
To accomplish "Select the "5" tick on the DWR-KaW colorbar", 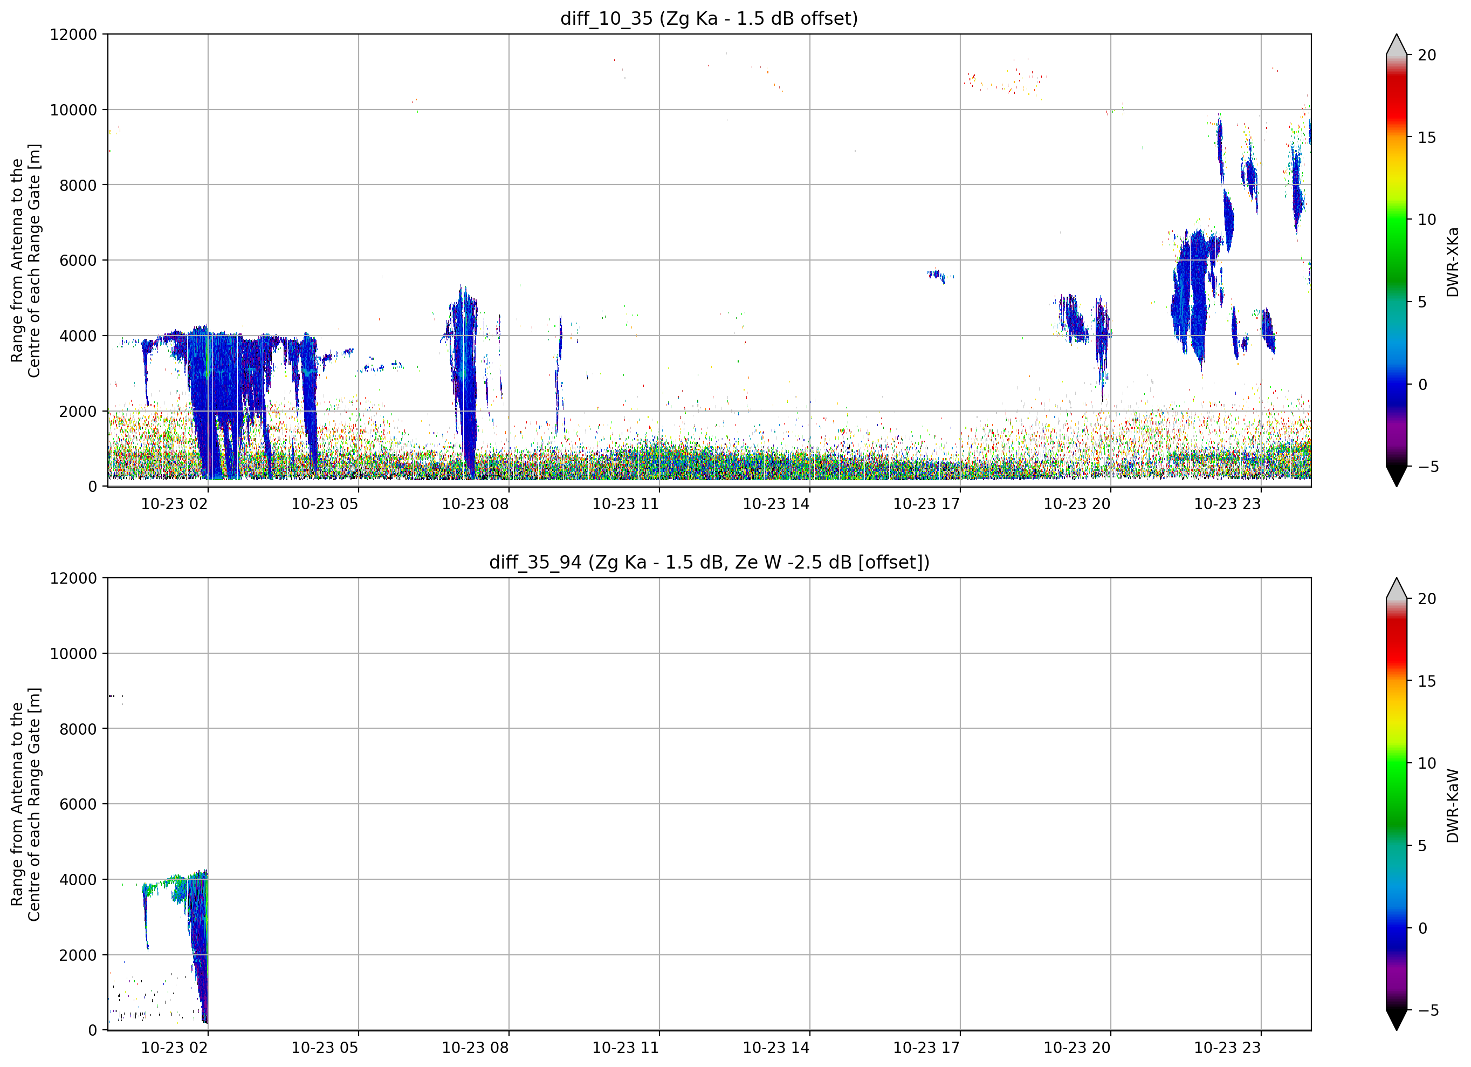I will (x=1423, y=846).
